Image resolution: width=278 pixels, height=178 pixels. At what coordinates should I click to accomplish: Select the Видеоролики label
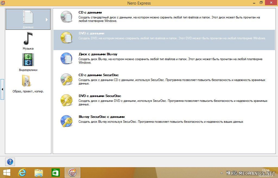coord(28,70)
